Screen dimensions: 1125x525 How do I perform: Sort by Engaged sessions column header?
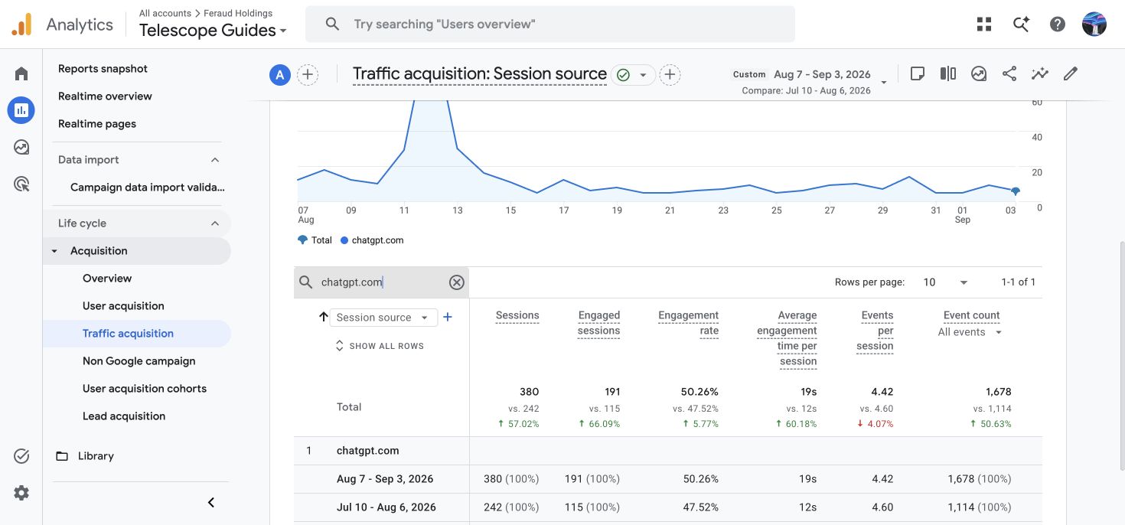[598, 323]
